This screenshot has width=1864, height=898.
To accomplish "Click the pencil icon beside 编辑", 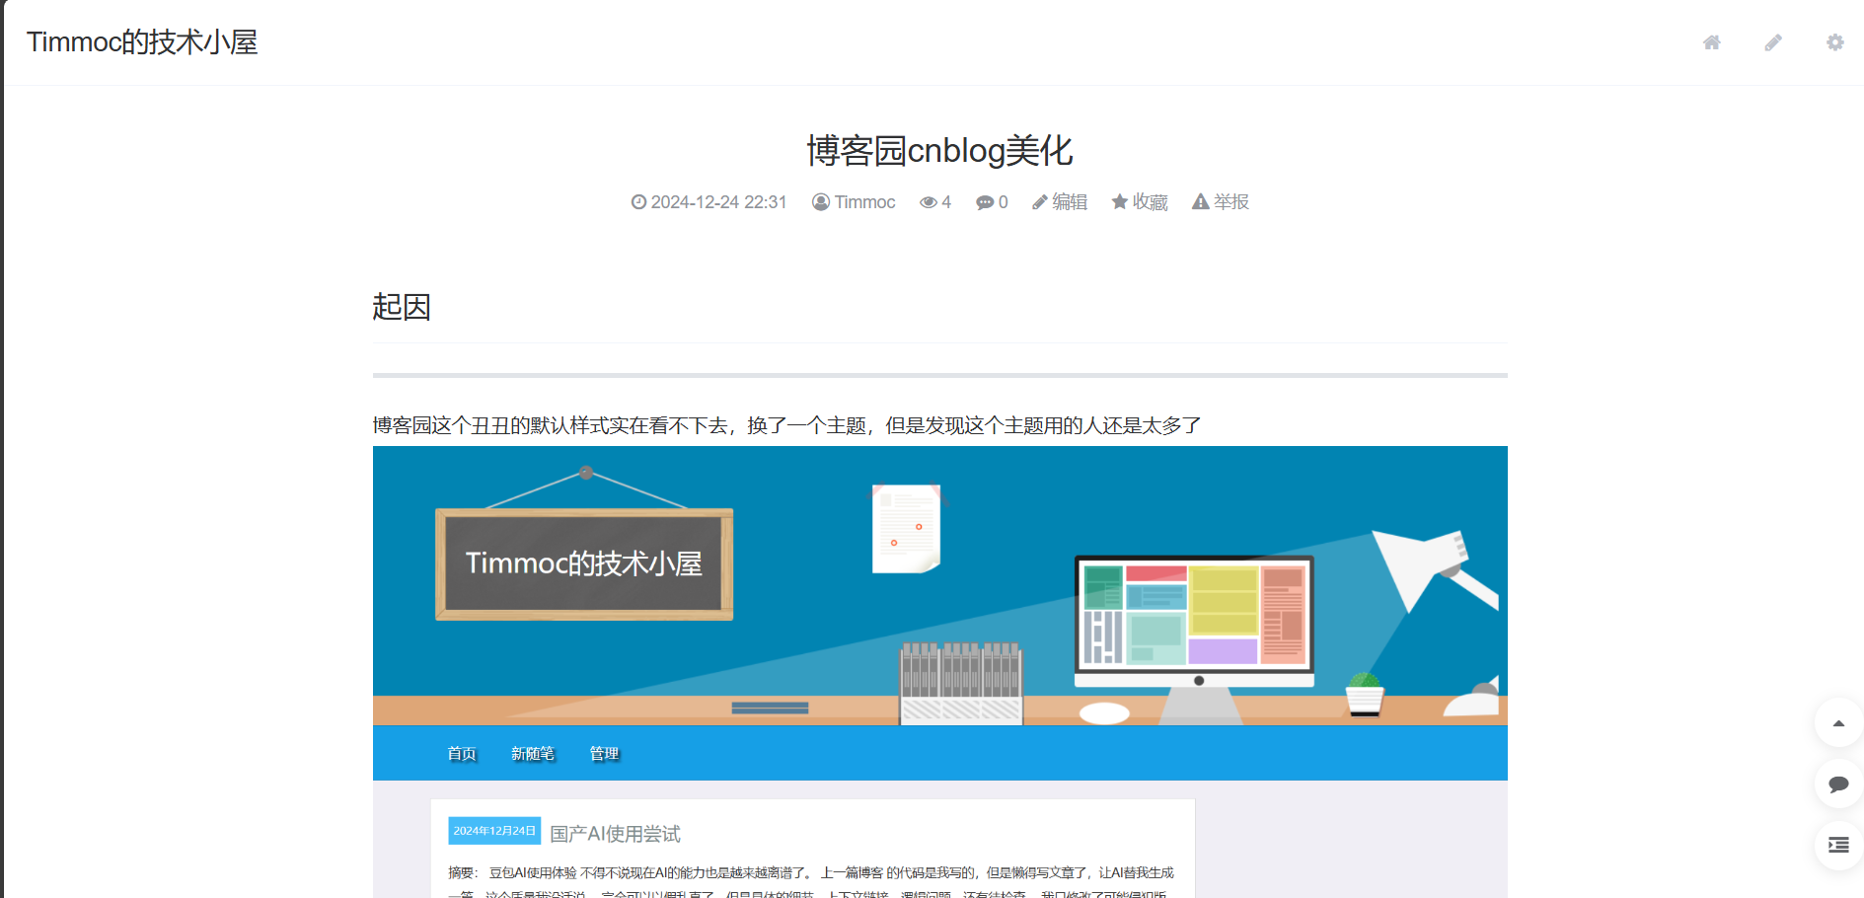I will click(1040, 202).
